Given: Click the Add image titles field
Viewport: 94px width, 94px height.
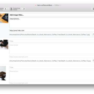Looking at the screenshot, I should (52, 15).
